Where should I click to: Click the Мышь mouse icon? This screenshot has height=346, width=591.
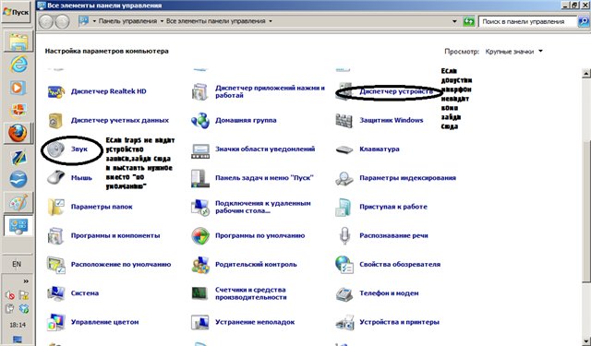click(x=55, y=178)
